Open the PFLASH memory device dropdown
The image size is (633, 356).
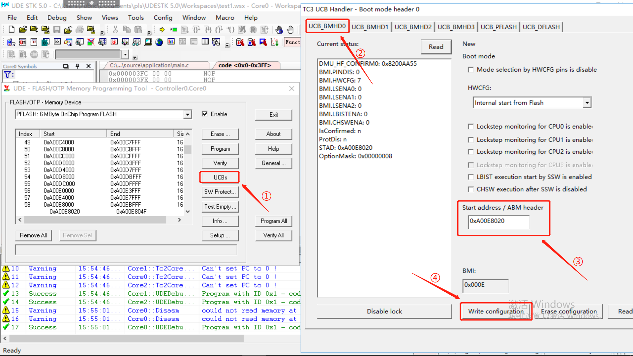pyautogui.click(x=188, y=114)
